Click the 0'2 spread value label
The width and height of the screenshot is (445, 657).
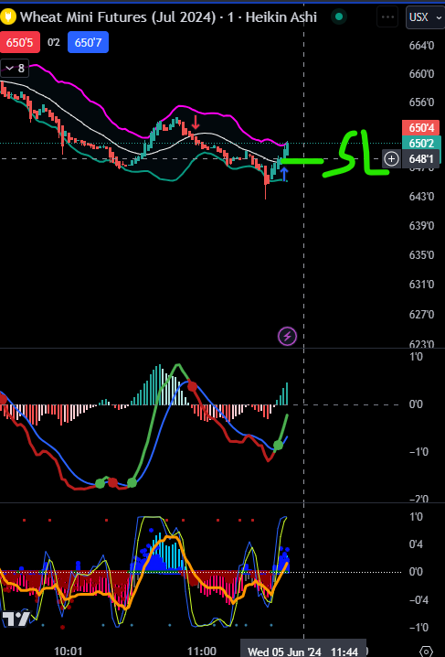(54, 42)
